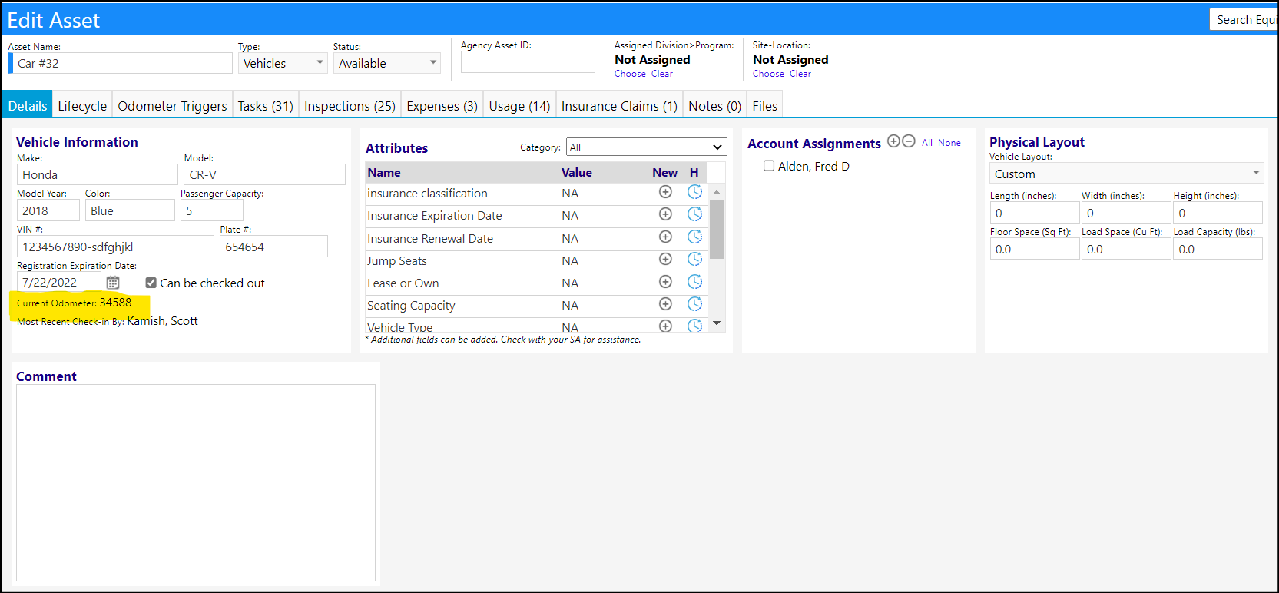
Task: Open the Tasks (31) tab
Action: (266, 106)
